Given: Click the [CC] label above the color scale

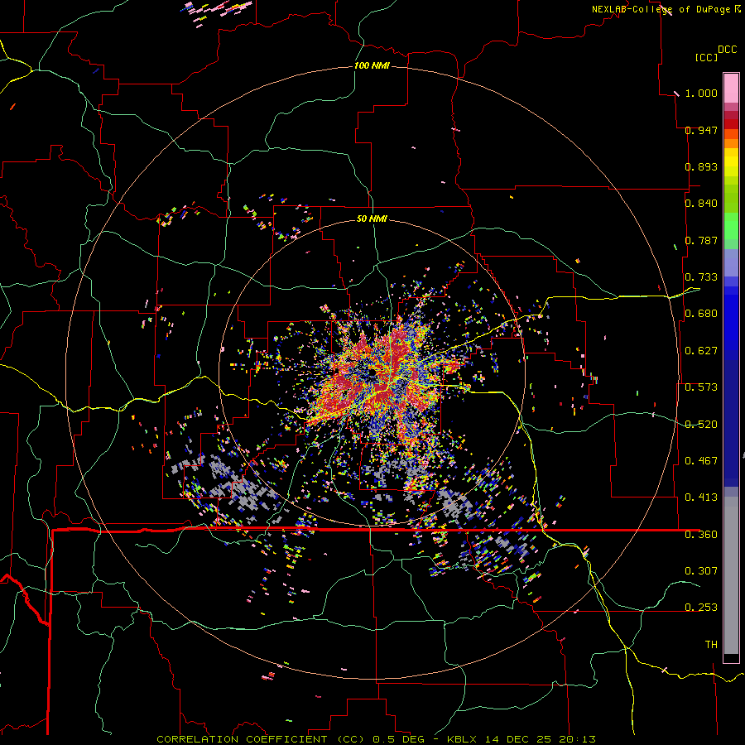Looking at the screenshot, I should click(705, 57).
